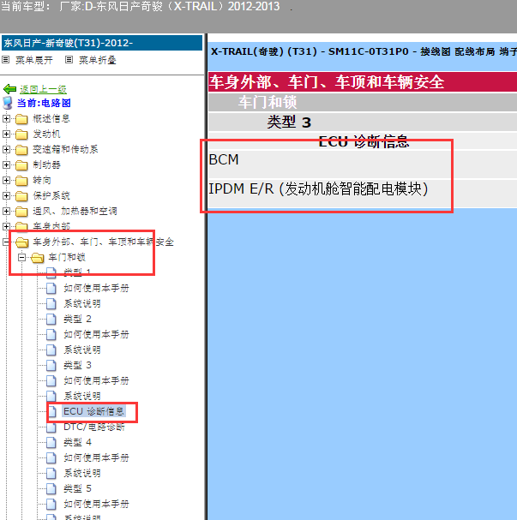Select the 保护系统 folder label

click(51, 196)
